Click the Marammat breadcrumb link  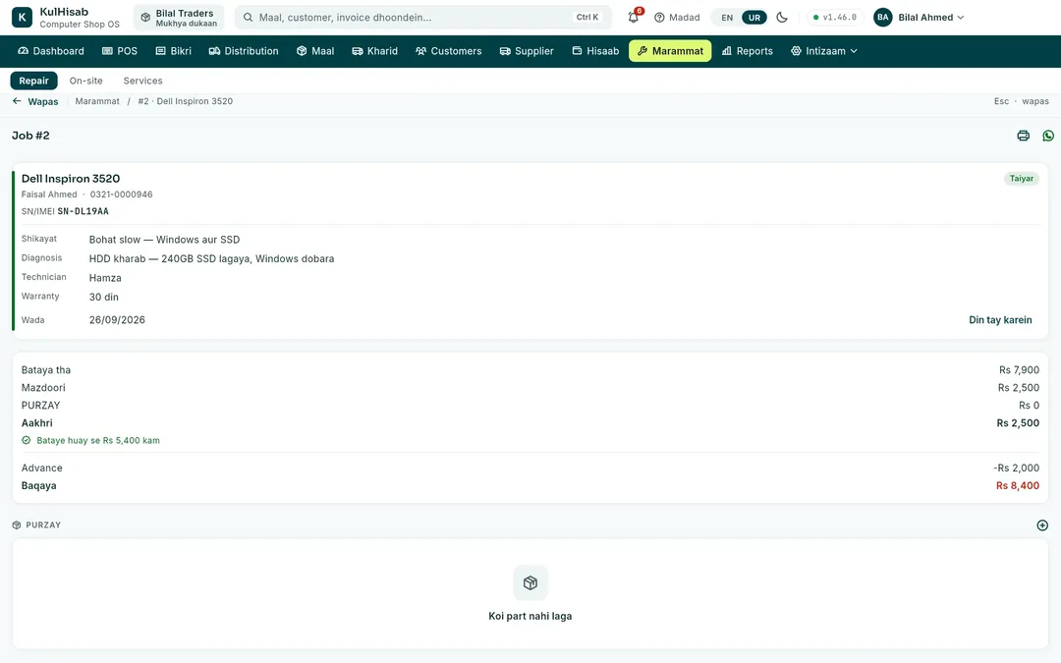point(97,101)
